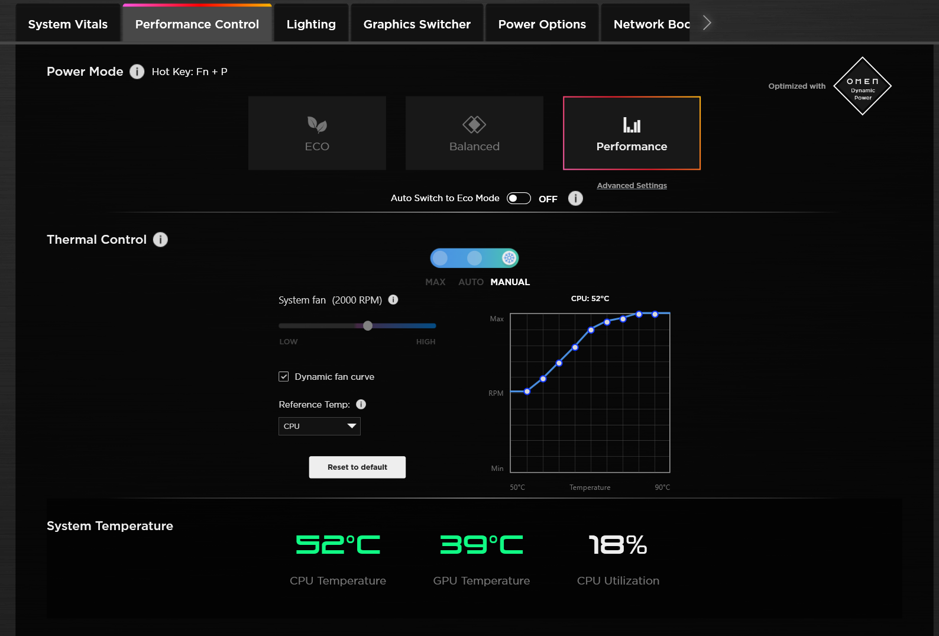Click the Reset to default button
The image size is (939, 636).
[x=357, y=467]
